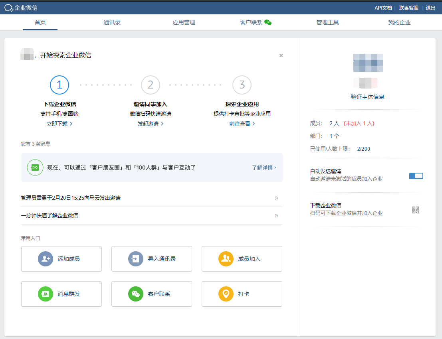Dismiss the onboarding guide with X
Viewport: 442px width, 339px height.
click(x=281, y=55)
